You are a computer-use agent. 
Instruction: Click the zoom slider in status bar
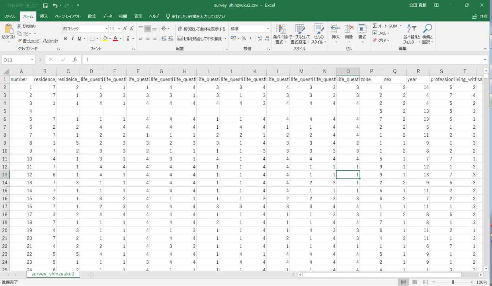453,282
